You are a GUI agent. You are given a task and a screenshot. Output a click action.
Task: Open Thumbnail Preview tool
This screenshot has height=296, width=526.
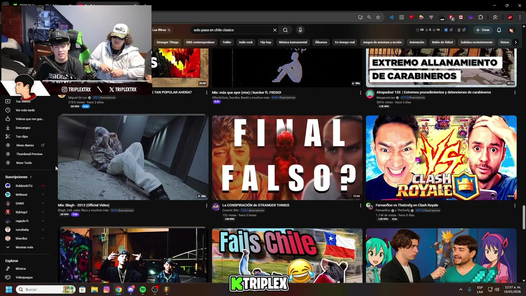click(25, 154)
